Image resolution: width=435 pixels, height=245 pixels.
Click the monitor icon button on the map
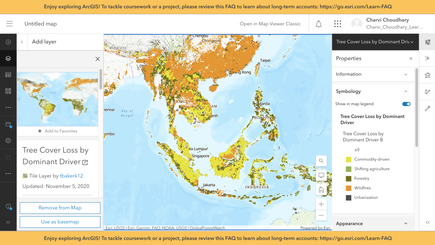click(x=321, y=175)
